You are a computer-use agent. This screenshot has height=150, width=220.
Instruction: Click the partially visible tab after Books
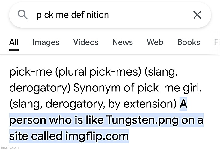point(217,42)
